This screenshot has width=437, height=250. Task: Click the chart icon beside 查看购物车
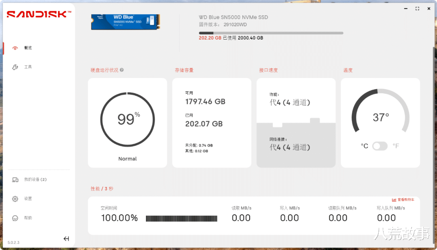394,200
